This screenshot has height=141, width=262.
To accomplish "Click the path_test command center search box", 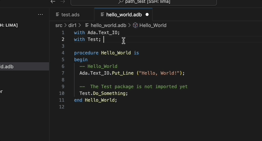I will [x=144, y=2].
